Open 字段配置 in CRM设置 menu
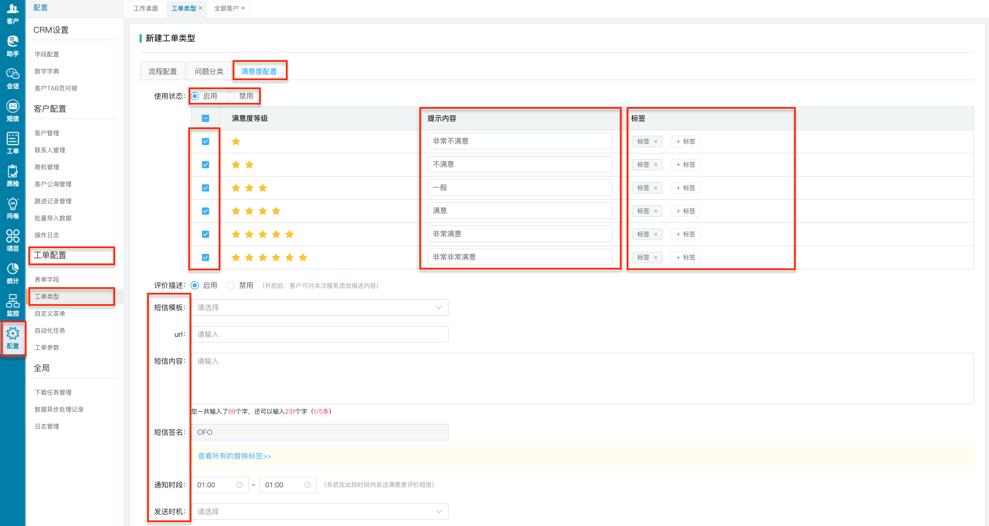 tap(47, 54)
